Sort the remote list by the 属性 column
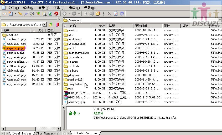The image size is (222, 135). click(x=172, y=26)
